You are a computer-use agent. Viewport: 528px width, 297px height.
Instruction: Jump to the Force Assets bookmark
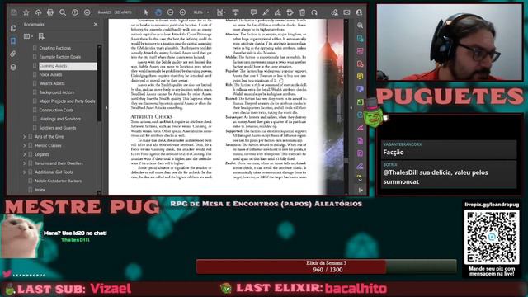point(50,74)
